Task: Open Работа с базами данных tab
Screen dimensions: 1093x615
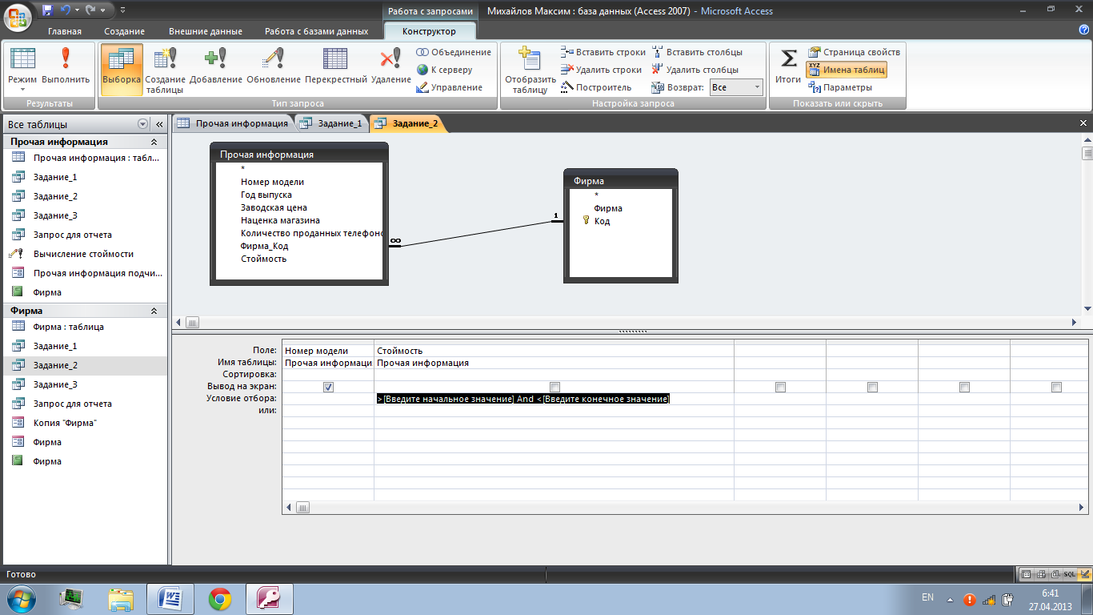Action: [x=317, y=31]
